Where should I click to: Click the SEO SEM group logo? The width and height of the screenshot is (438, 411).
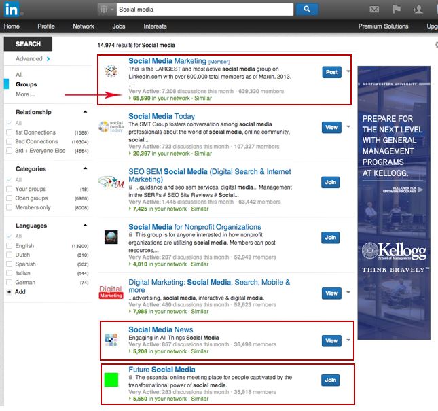(x=111, y=182)
